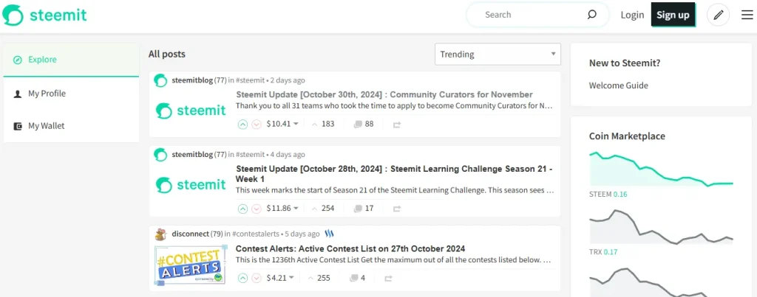Downvote the Steemit Learning Challenge Season 21 post
The height and width of the screenshot is (297, 757).
(257, 209)
